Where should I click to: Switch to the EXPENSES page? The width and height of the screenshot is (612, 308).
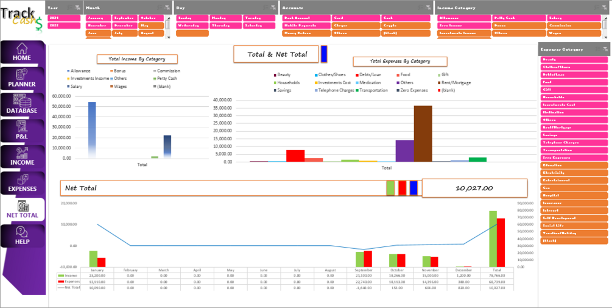coord(23,183)
